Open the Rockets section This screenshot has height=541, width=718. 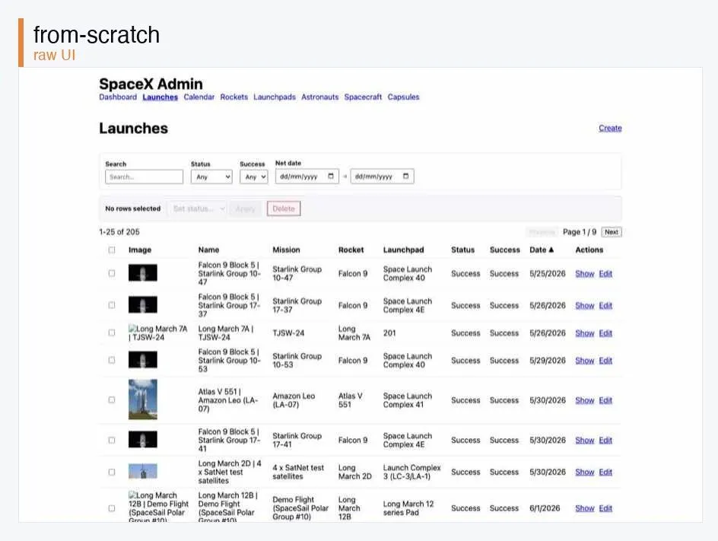[234, 97]
